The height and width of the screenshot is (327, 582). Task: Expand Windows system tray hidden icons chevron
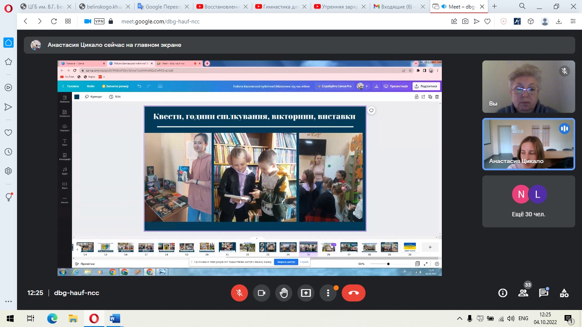click(459, 318)
